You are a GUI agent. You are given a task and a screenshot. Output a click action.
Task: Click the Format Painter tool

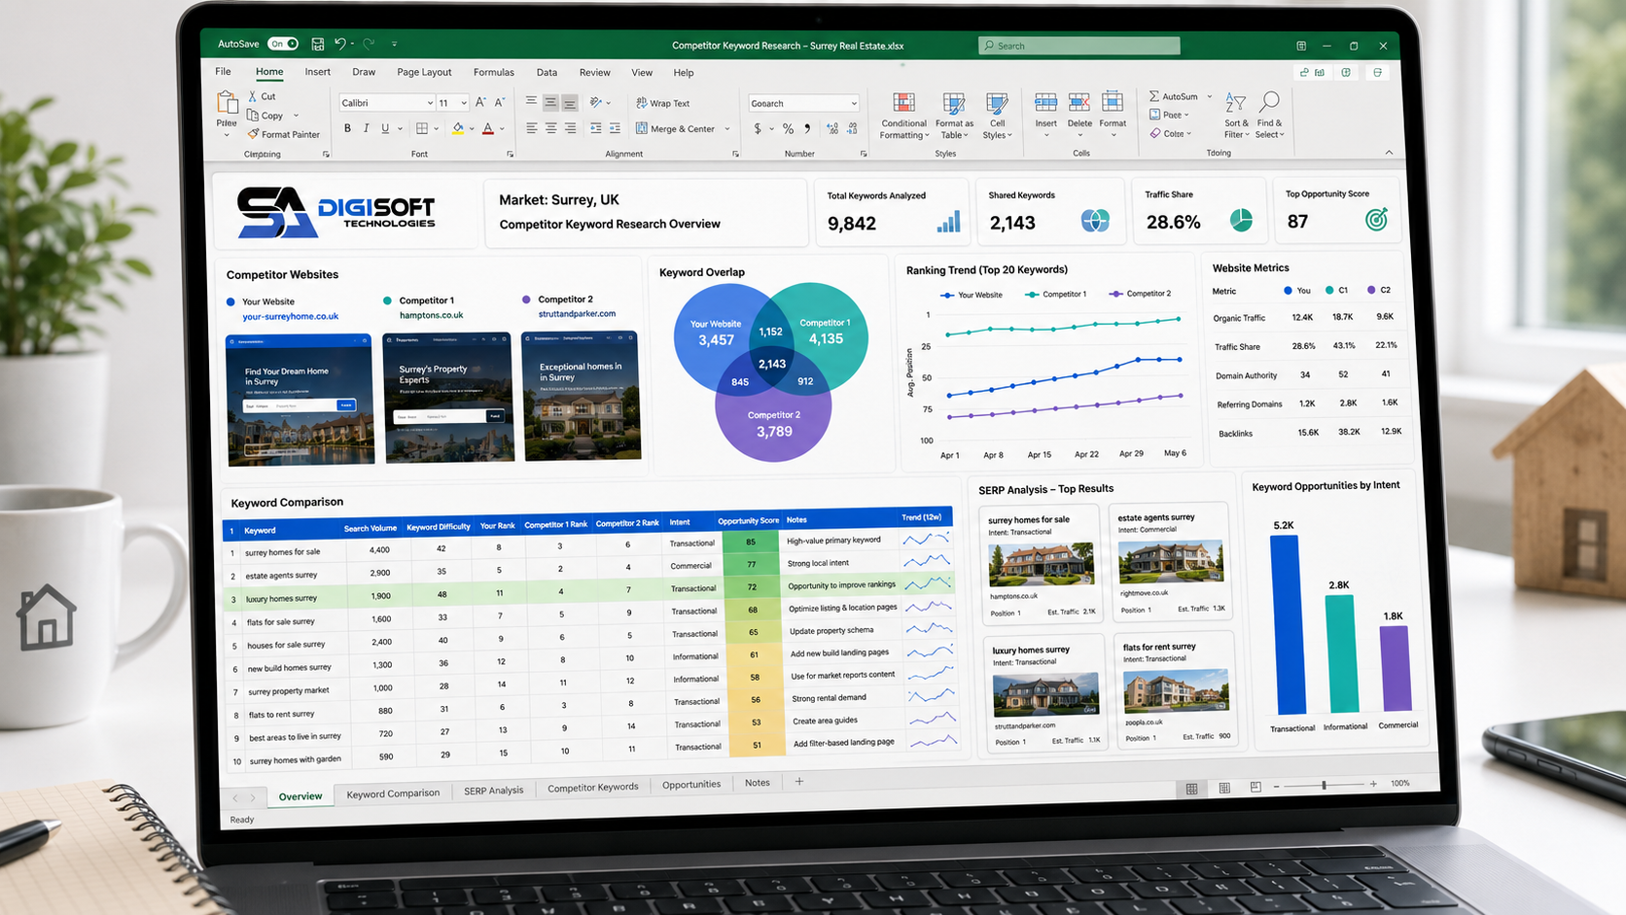(x=283, y=134)
